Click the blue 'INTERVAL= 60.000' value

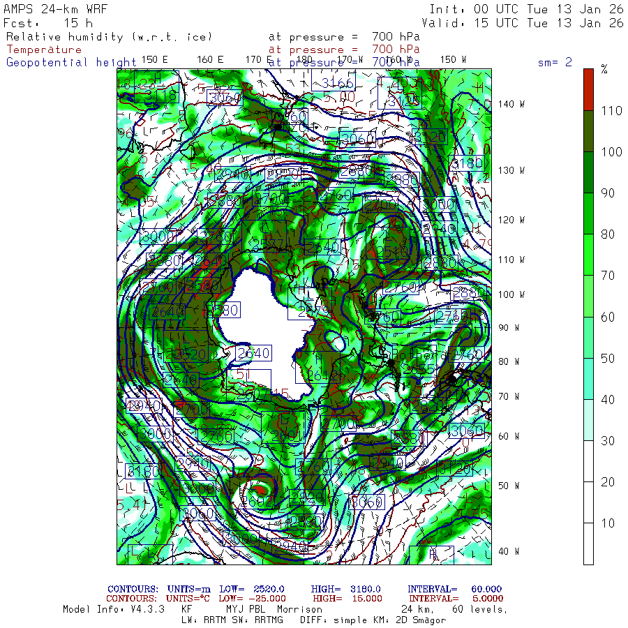(x=454, y=589)
